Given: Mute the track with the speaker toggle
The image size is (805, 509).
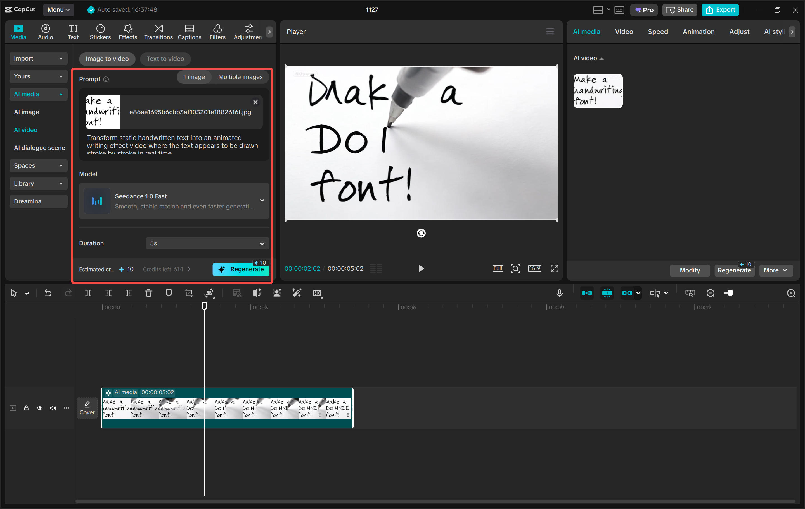Looking at the screenshot, I should [x=53, y=408].
